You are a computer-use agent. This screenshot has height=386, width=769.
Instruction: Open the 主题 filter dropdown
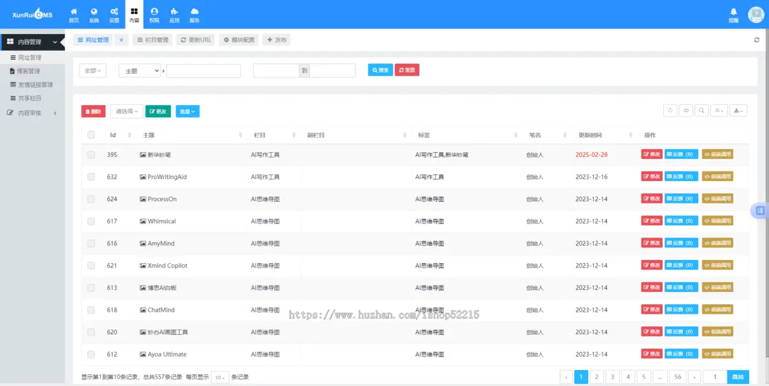[139, 70]
